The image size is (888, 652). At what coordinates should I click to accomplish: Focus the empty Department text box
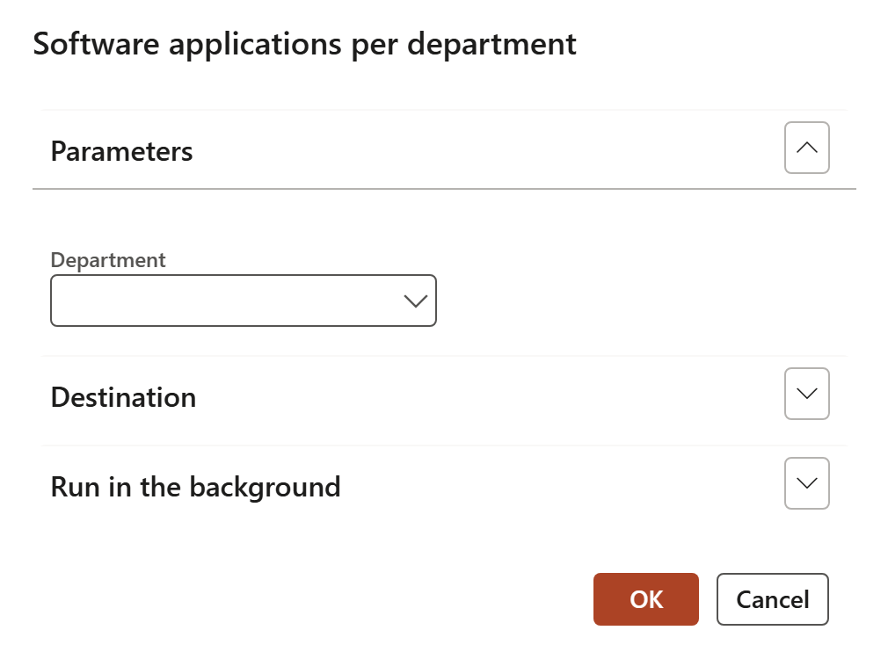tap(220, 301)
